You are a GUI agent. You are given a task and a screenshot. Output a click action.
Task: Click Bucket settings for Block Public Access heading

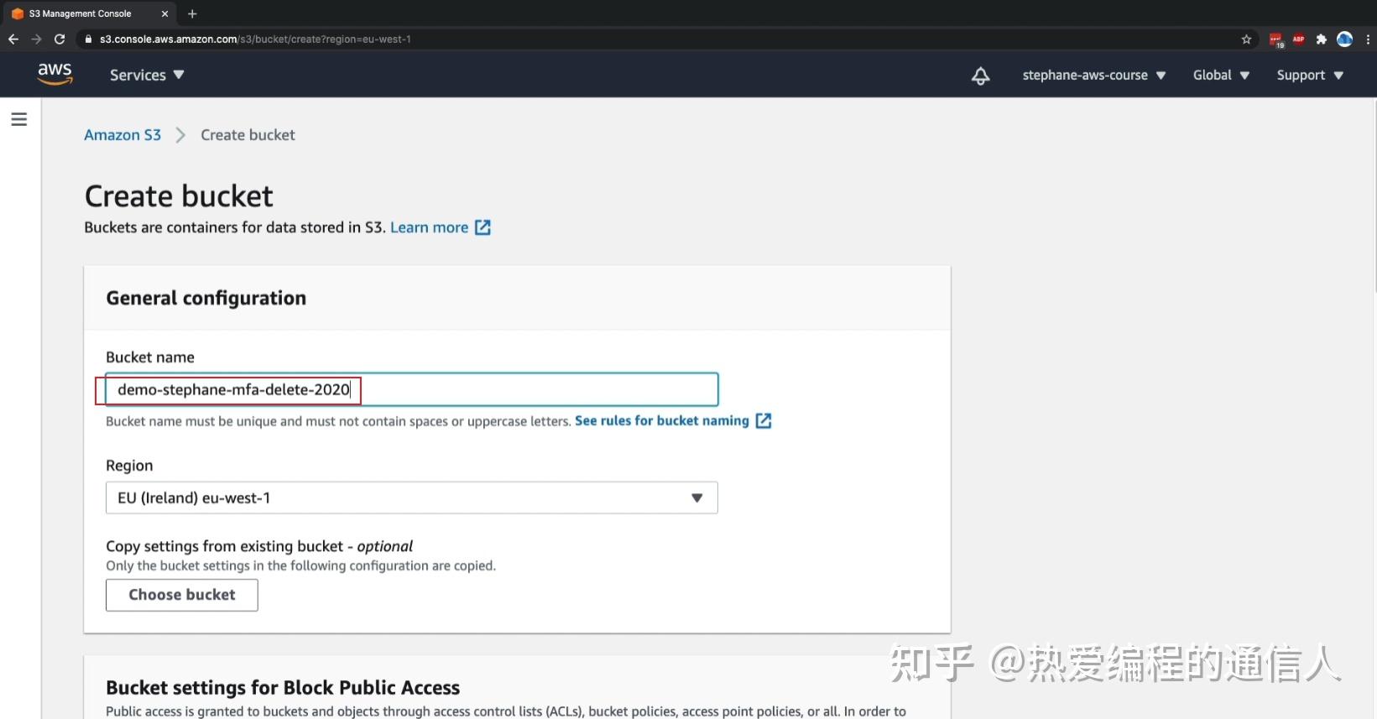tap(283, 687)
